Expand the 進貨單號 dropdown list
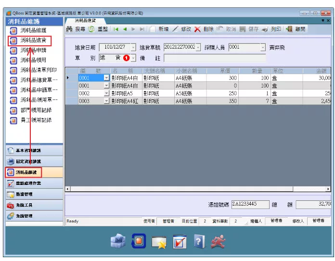335x261 pixels. pyautogui.click(x=198, y=48)
